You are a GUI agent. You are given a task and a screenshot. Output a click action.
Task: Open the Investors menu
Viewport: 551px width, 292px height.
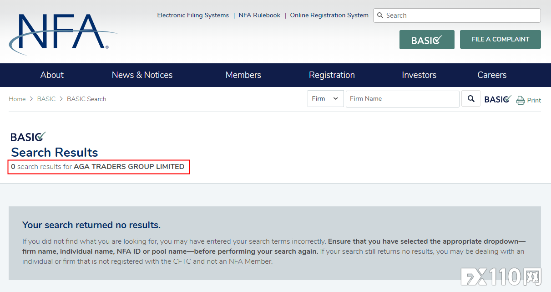click(x=419, y=75)
